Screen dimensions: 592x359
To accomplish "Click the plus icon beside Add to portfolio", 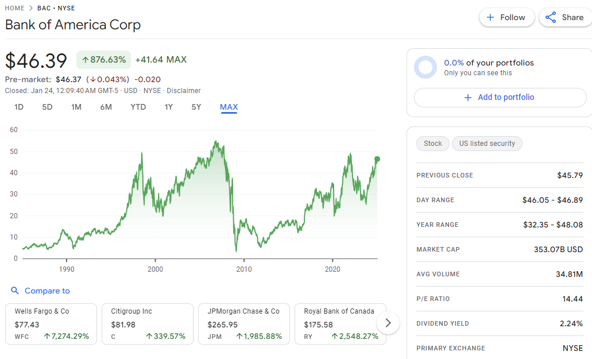I will 468,98.
